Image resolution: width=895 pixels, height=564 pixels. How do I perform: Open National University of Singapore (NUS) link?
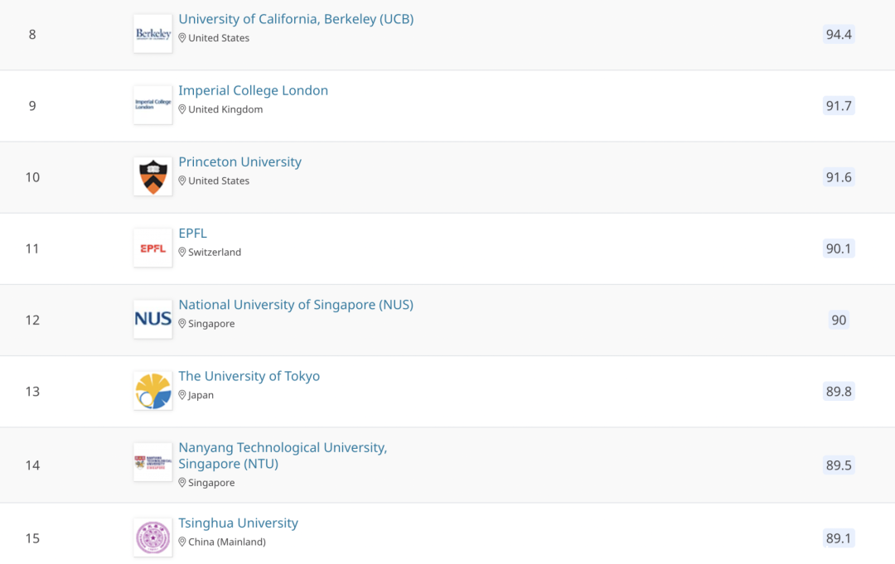296,305
